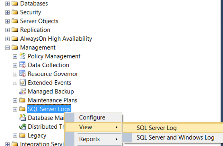Click the Security folder icon
The image size is (223, 146).
[15, 12]
